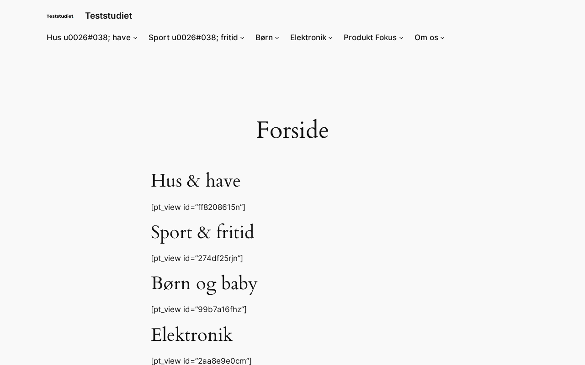Click the Hus & have section heading

pos(196,181)
